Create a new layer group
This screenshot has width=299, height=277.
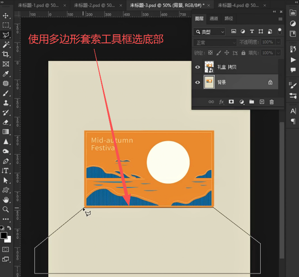coord(252,102)
